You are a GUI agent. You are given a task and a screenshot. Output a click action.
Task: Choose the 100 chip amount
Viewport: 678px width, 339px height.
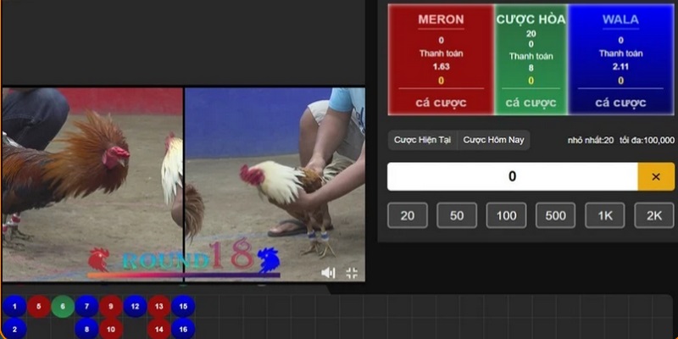506,216
